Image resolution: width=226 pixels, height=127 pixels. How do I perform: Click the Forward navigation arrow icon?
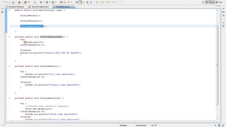(119, 2)
